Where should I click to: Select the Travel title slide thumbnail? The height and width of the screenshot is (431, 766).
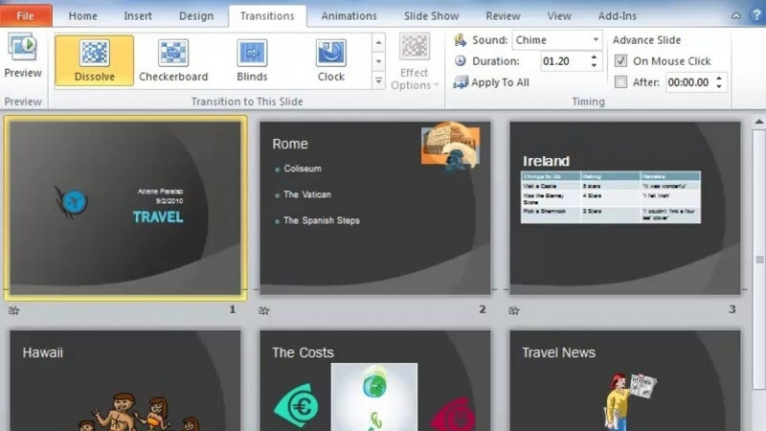[125, 208]
